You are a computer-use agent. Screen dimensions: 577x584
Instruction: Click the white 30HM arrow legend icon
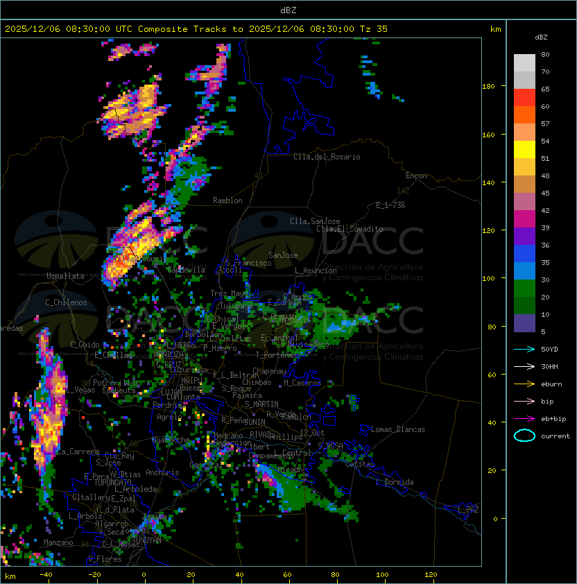524,366
